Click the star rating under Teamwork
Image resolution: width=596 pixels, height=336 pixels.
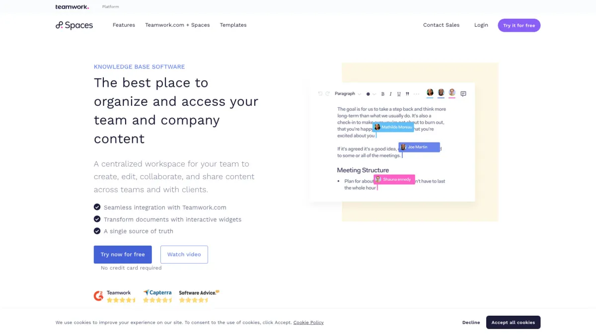[x=121, y=300]
